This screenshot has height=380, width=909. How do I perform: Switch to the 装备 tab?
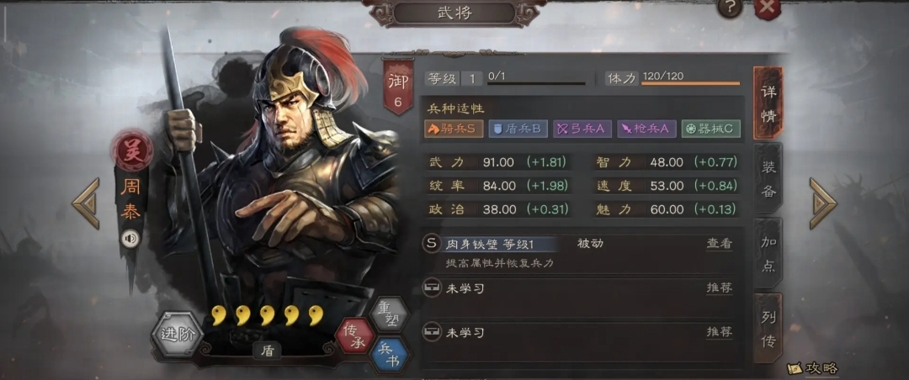coord(768,178)
